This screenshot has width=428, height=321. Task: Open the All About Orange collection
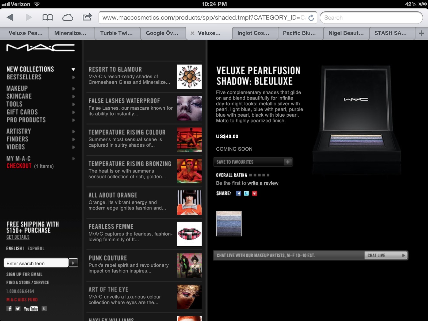144,202
